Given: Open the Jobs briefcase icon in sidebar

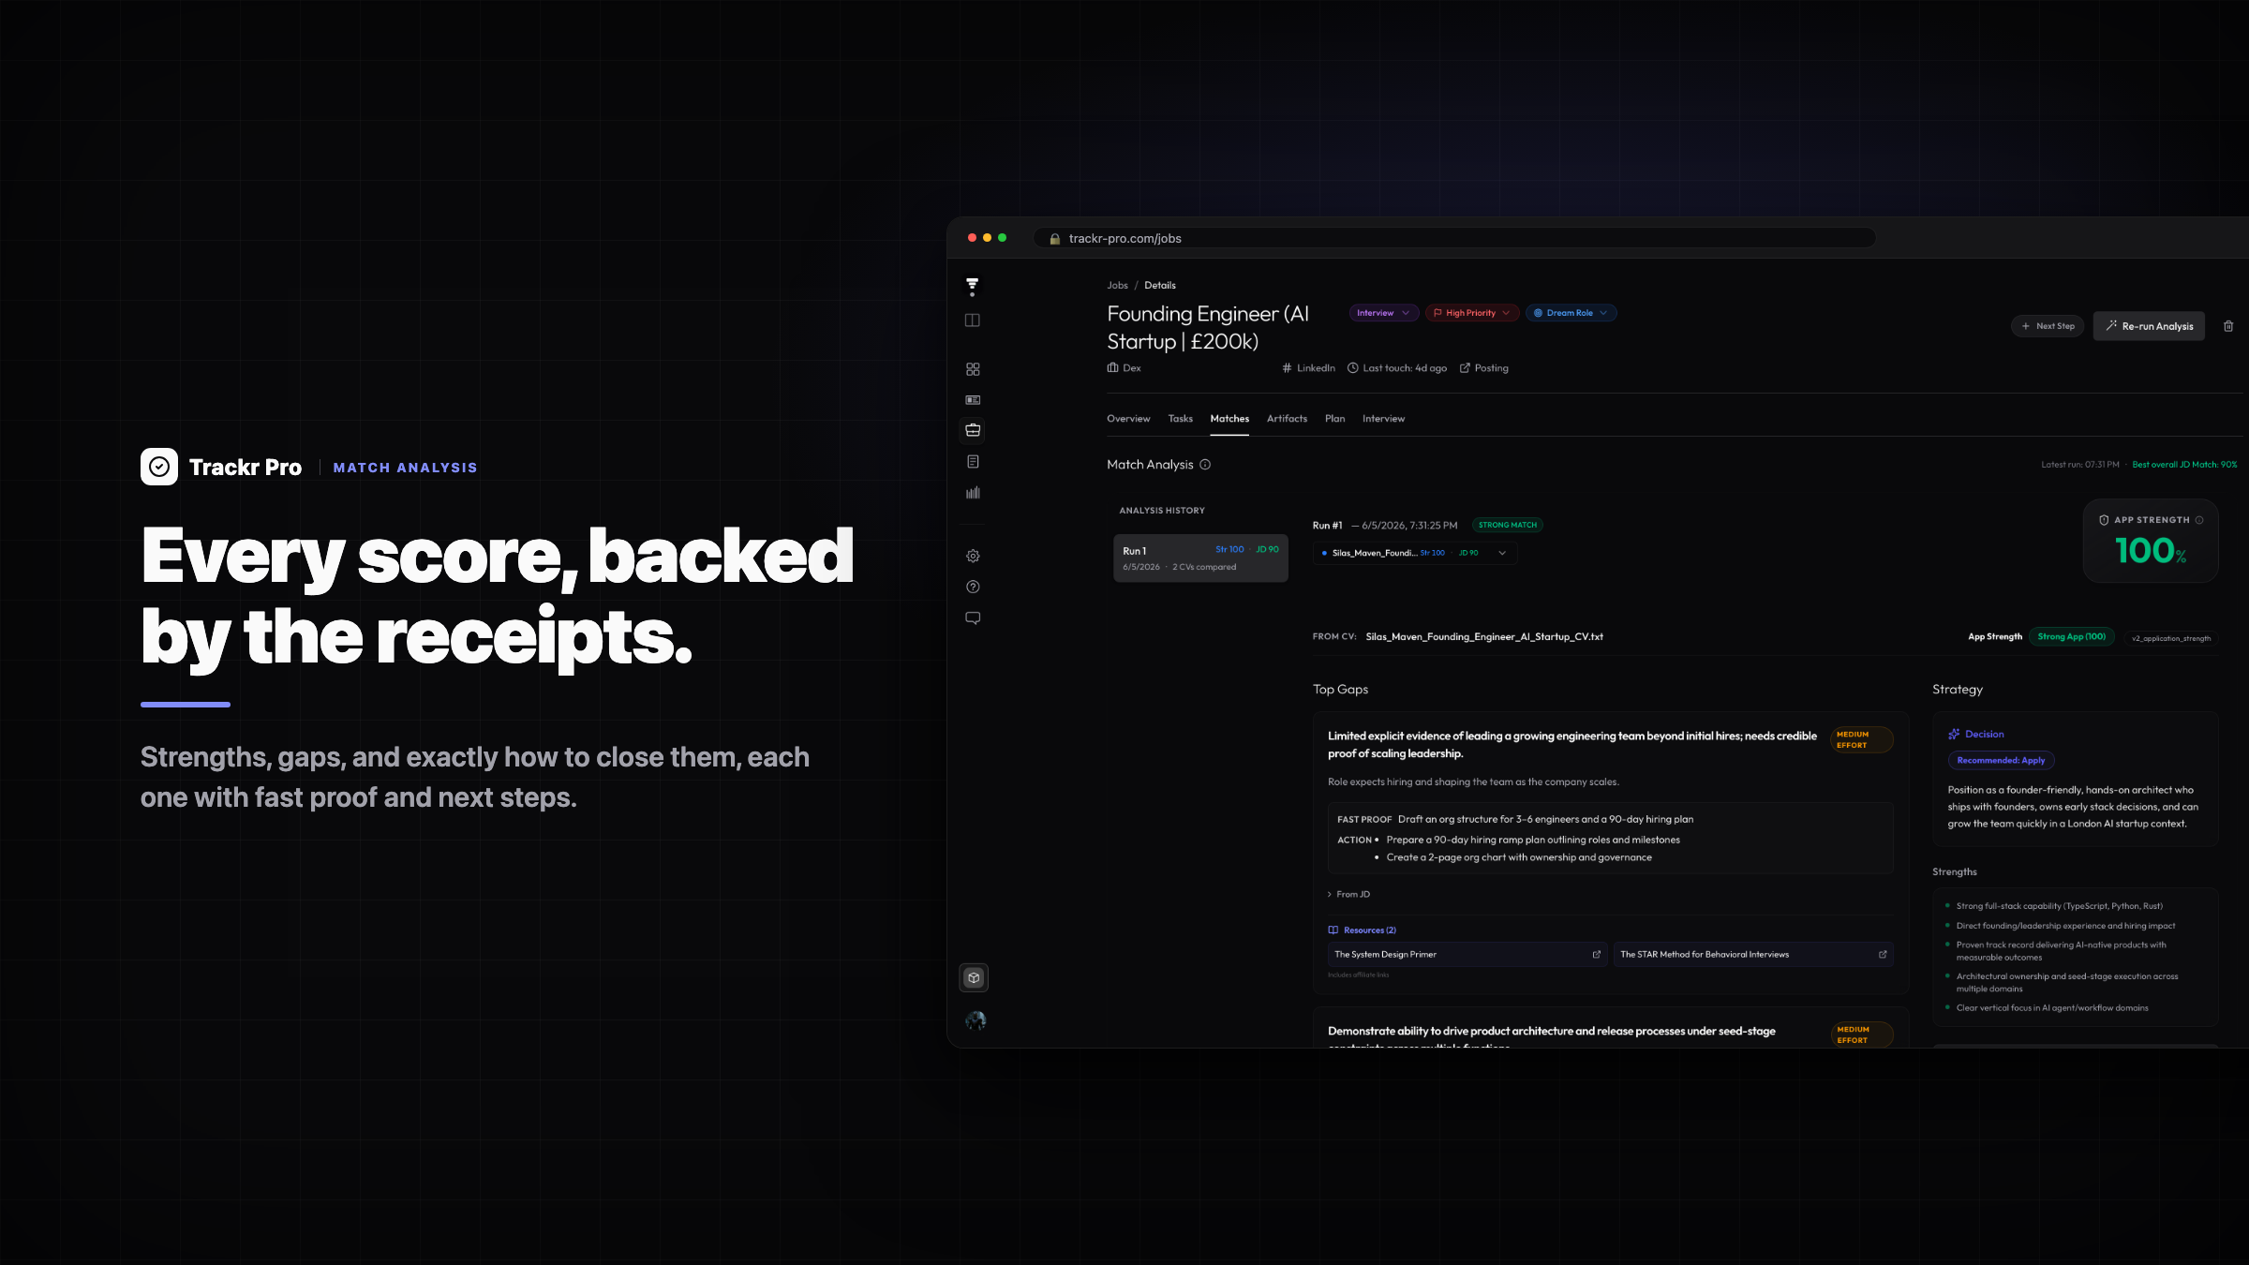Looking at the screenshot, I should (x=973, y=430).
